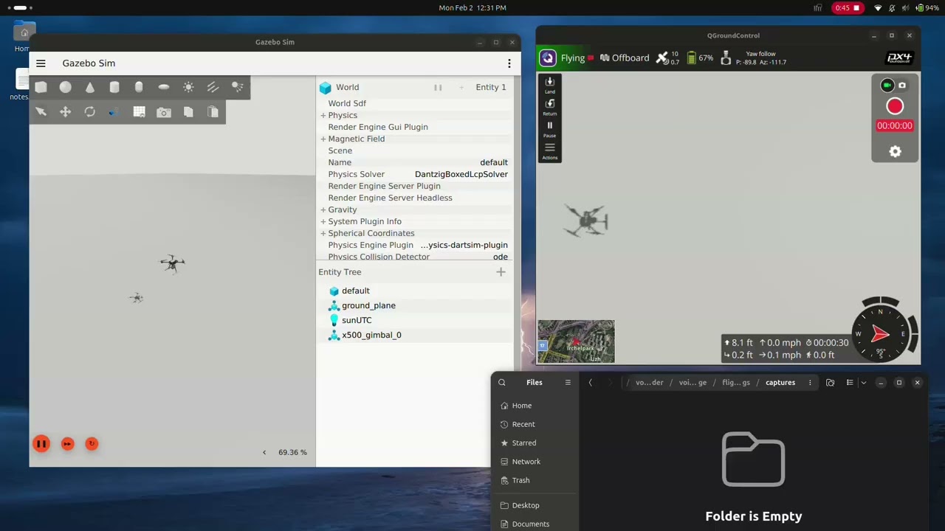The image size is (945, 531).
Task: Switch camera to video mode
Action: pos(888,86)
